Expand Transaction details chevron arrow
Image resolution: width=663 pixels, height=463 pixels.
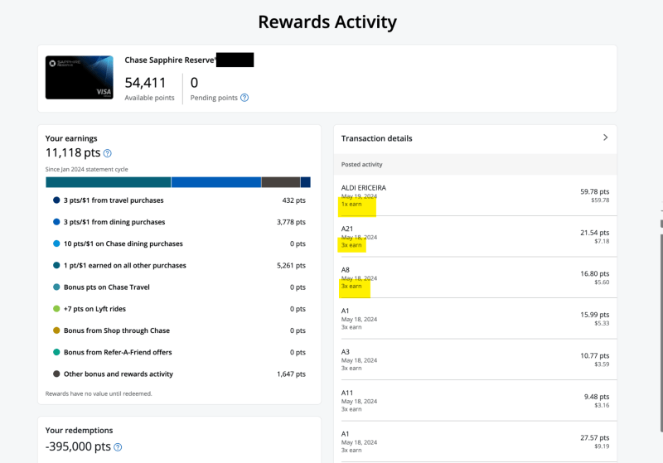(x=606, y=137)
